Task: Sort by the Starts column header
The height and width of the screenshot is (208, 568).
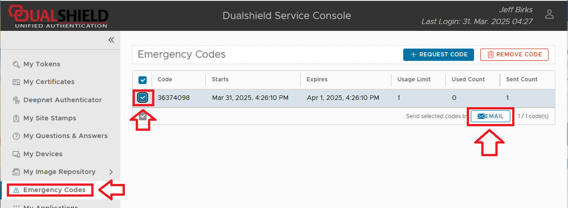Action: coord(220,79)
